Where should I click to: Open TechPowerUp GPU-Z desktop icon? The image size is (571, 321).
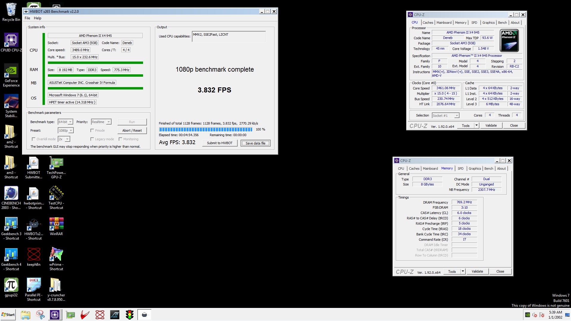(56, 167)
